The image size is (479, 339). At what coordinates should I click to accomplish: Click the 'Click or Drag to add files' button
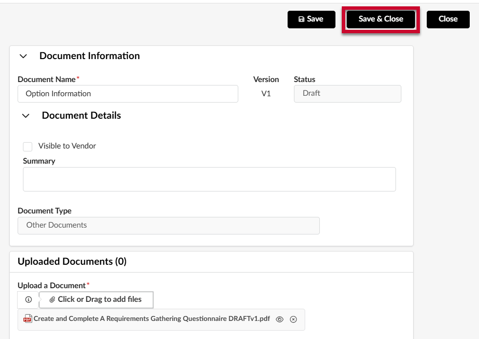[96, 299]
